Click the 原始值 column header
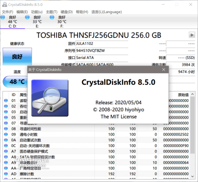Image resolution: width=198 pixels, height=182 pixels. (183, 95)
